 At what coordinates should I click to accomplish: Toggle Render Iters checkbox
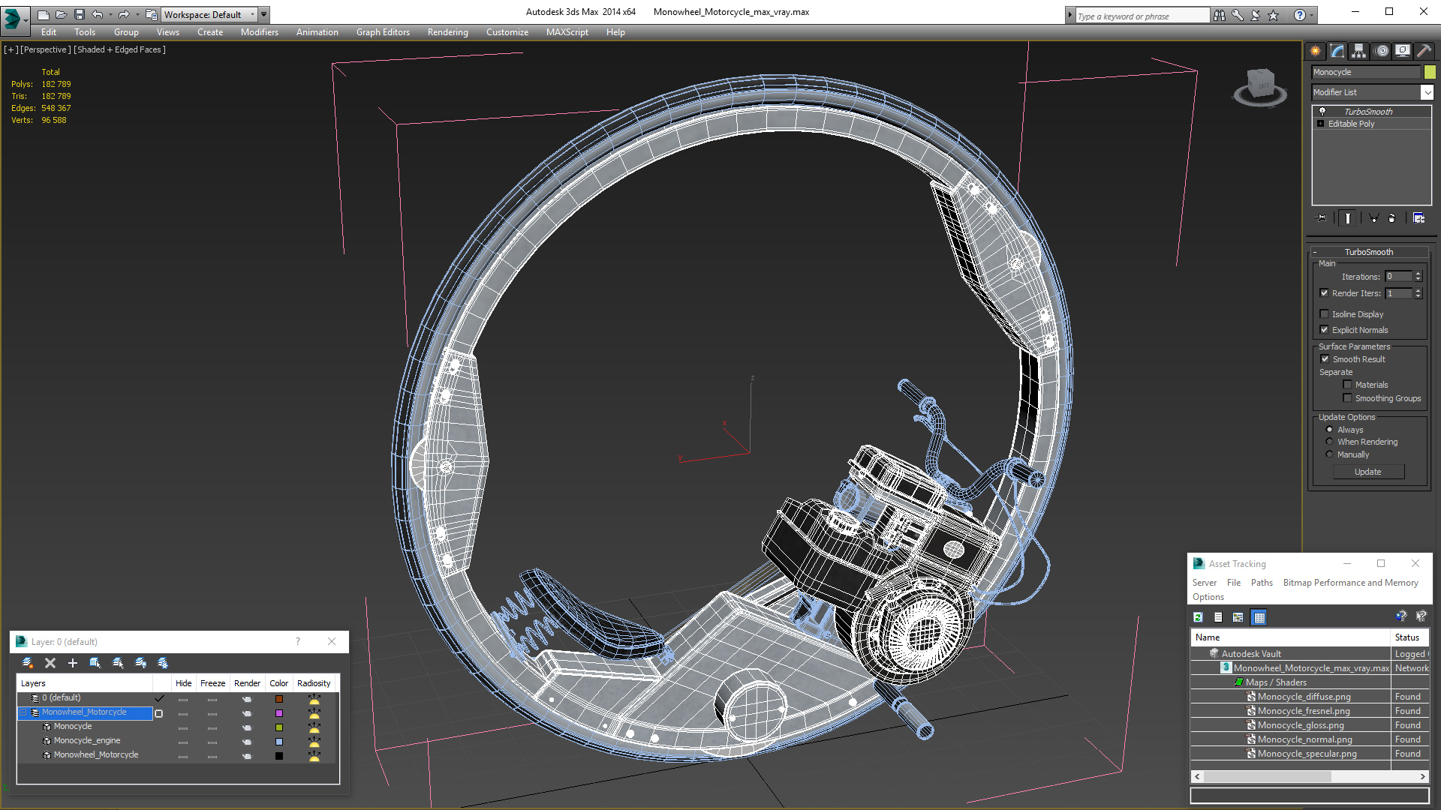1325,293
